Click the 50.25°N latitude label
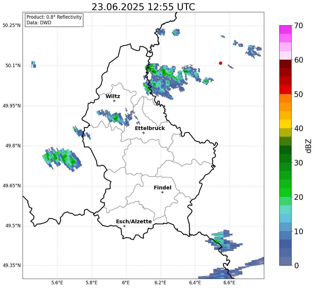The height and width of the screenshot is (288, 315). point(12,26)
